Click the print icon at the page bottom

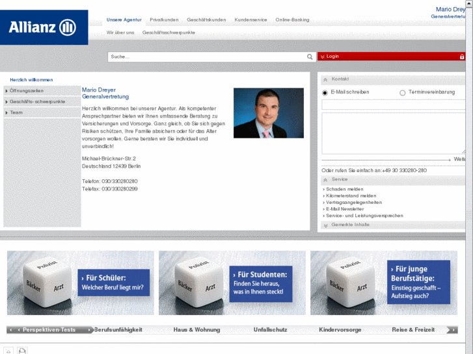tap(22, 351)
